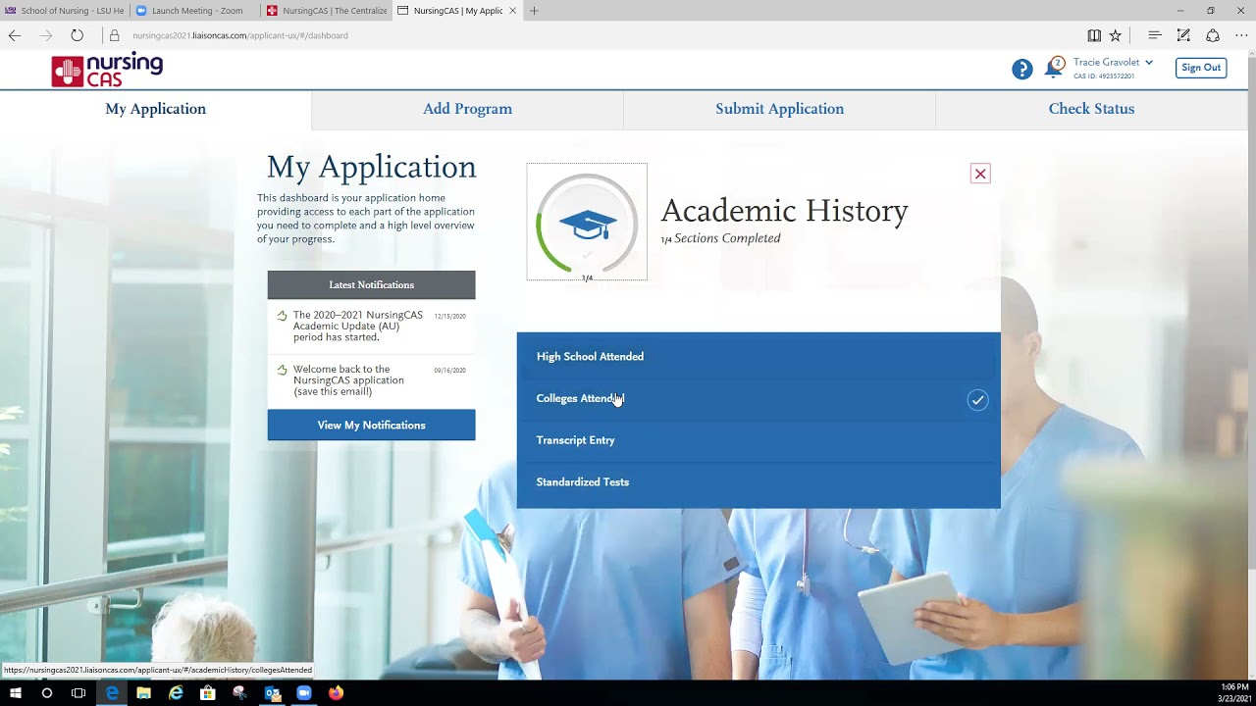Close the NursingCAS | My Application browser tab

pos(512,11)
